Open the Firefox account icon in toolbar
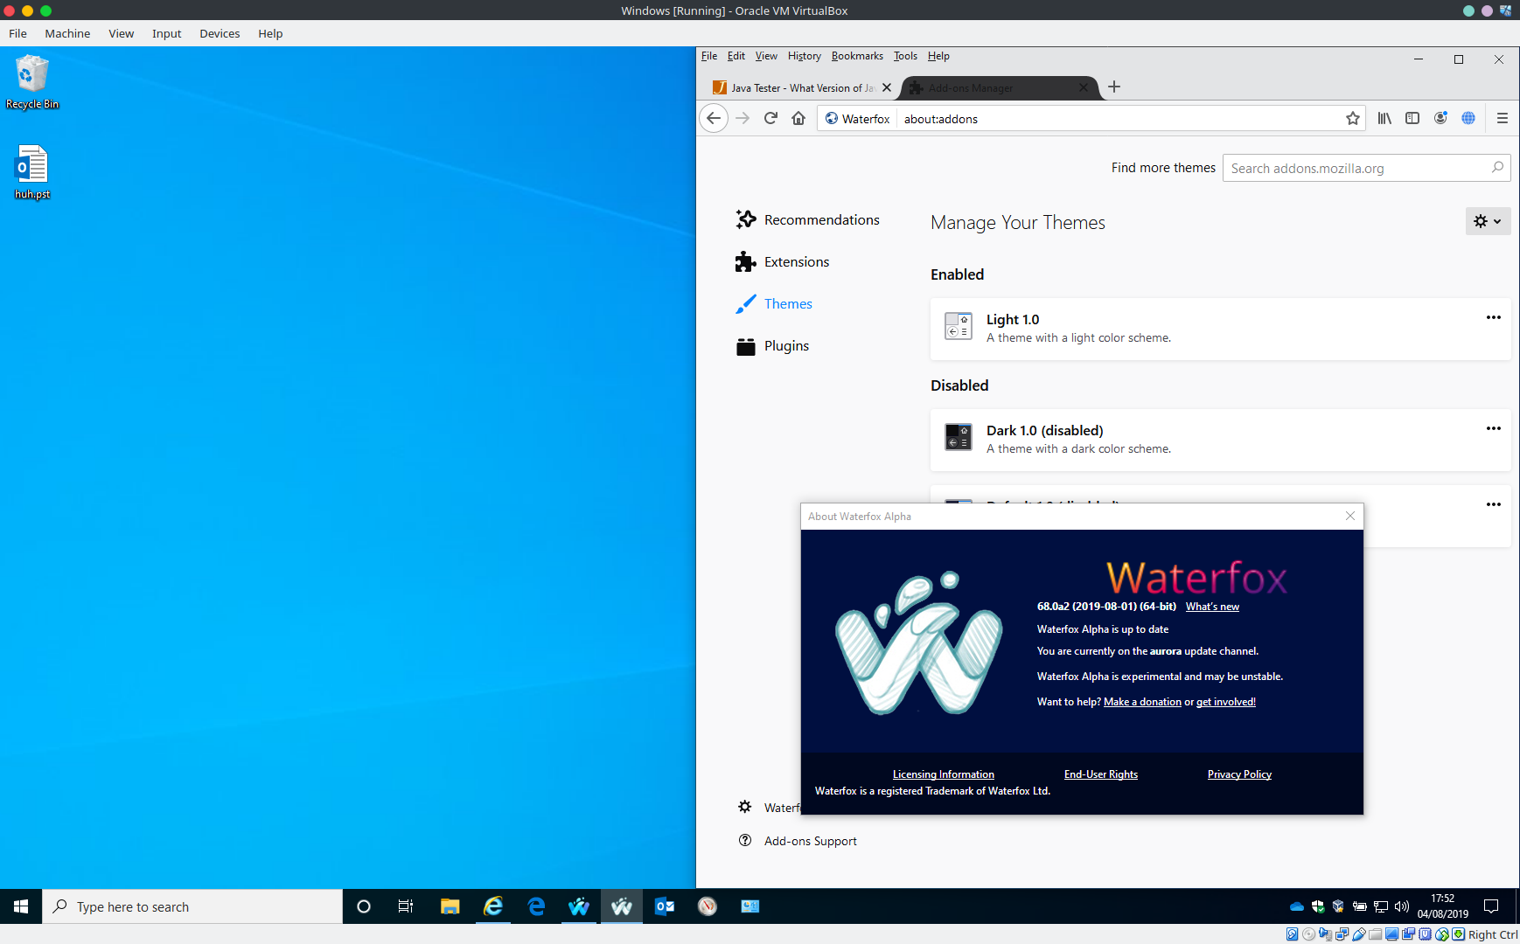Viewport: 1520px width, 944px height. click(1440, 118)
